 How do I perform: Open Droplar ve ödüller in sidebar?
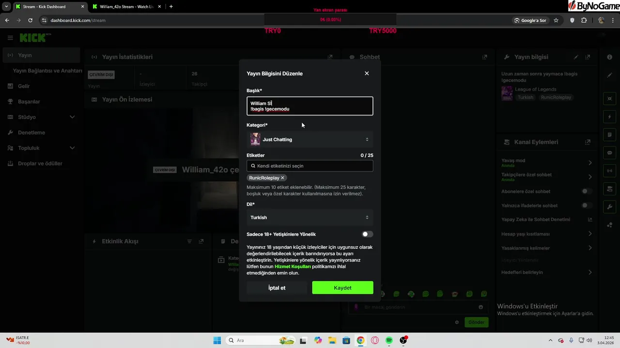pyautogui.click(x=40, y=163)
